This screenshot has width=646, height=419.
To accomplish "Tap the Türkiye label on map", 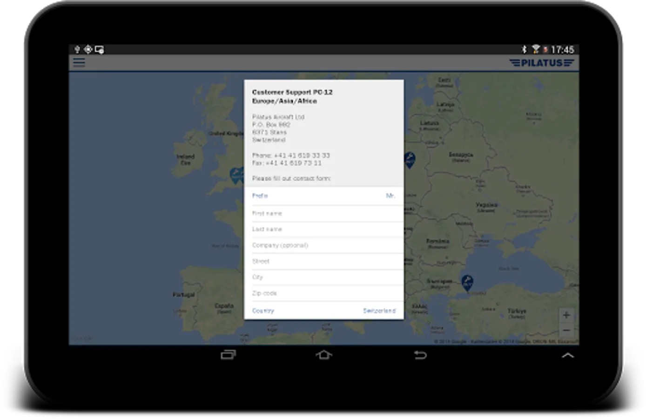I will click(x=517, y=311).
